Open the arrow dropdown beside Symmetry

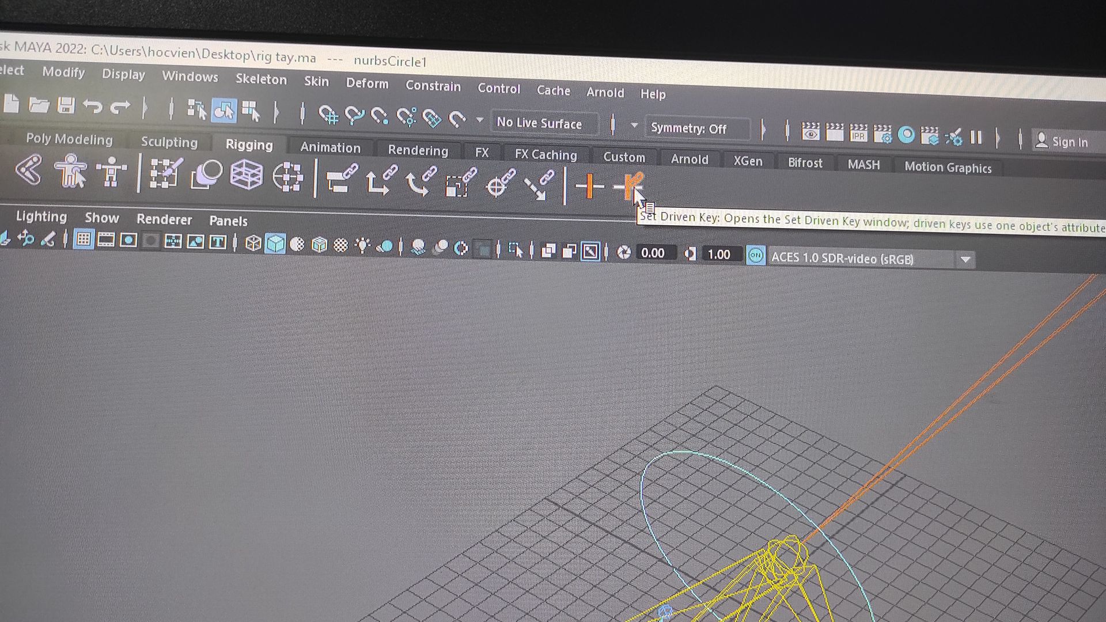(634, 125)
